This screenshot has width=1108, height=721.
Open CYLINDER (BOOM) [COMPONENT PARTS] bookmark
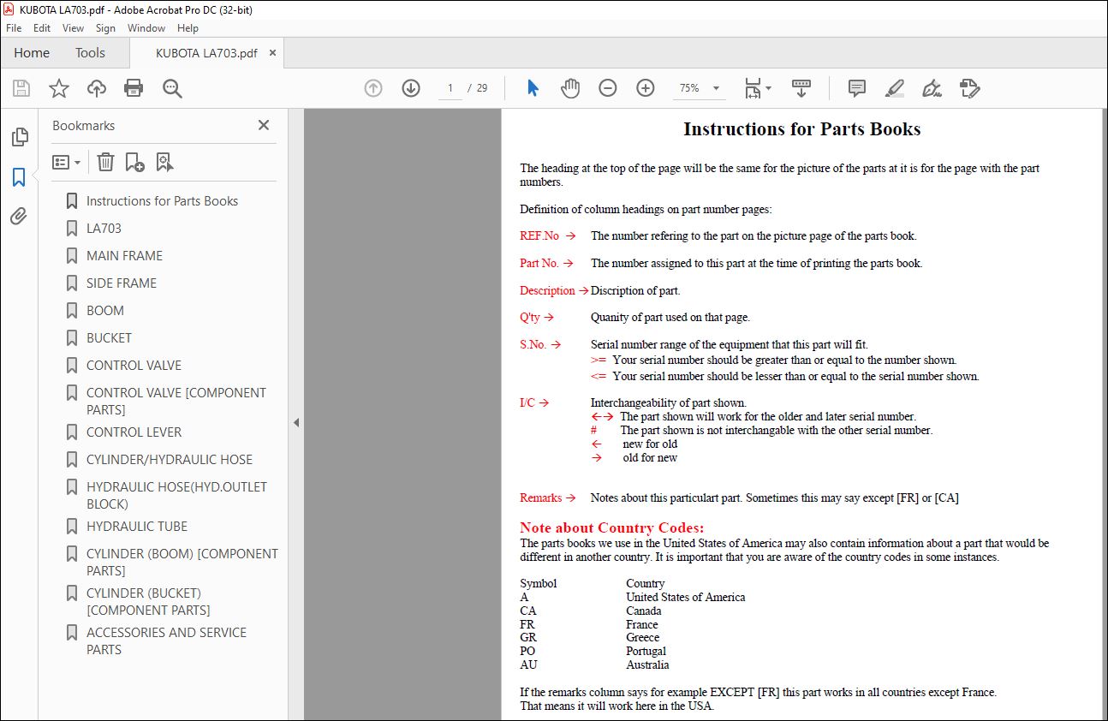pyautogui.click(x=182, y=563)
